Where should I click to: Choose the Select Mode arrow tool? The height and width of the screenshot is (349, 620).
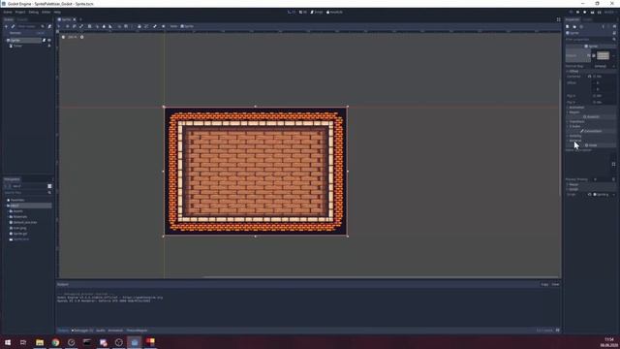[x=59, y=26]
